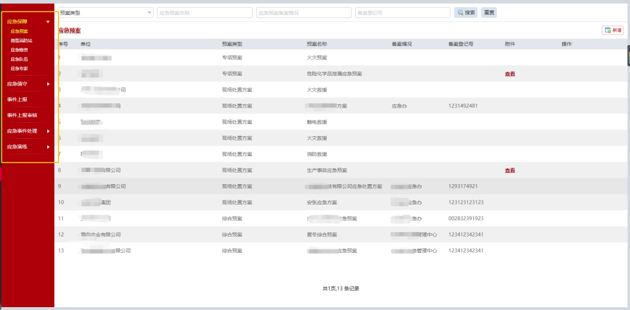630x310 pixels.
Task: Open 应急专家 sidebar item
Action: (x=19, y=69)
